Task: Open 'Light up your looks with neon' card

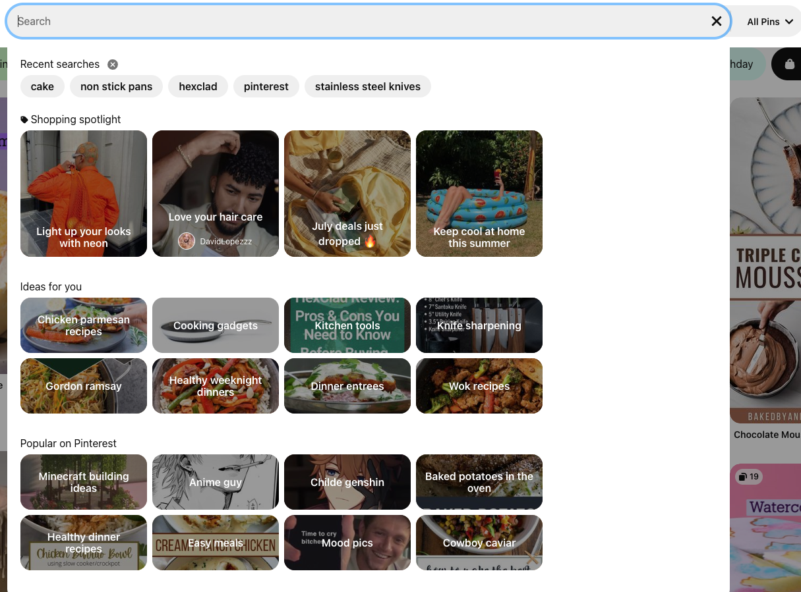Action: point(84,194)
